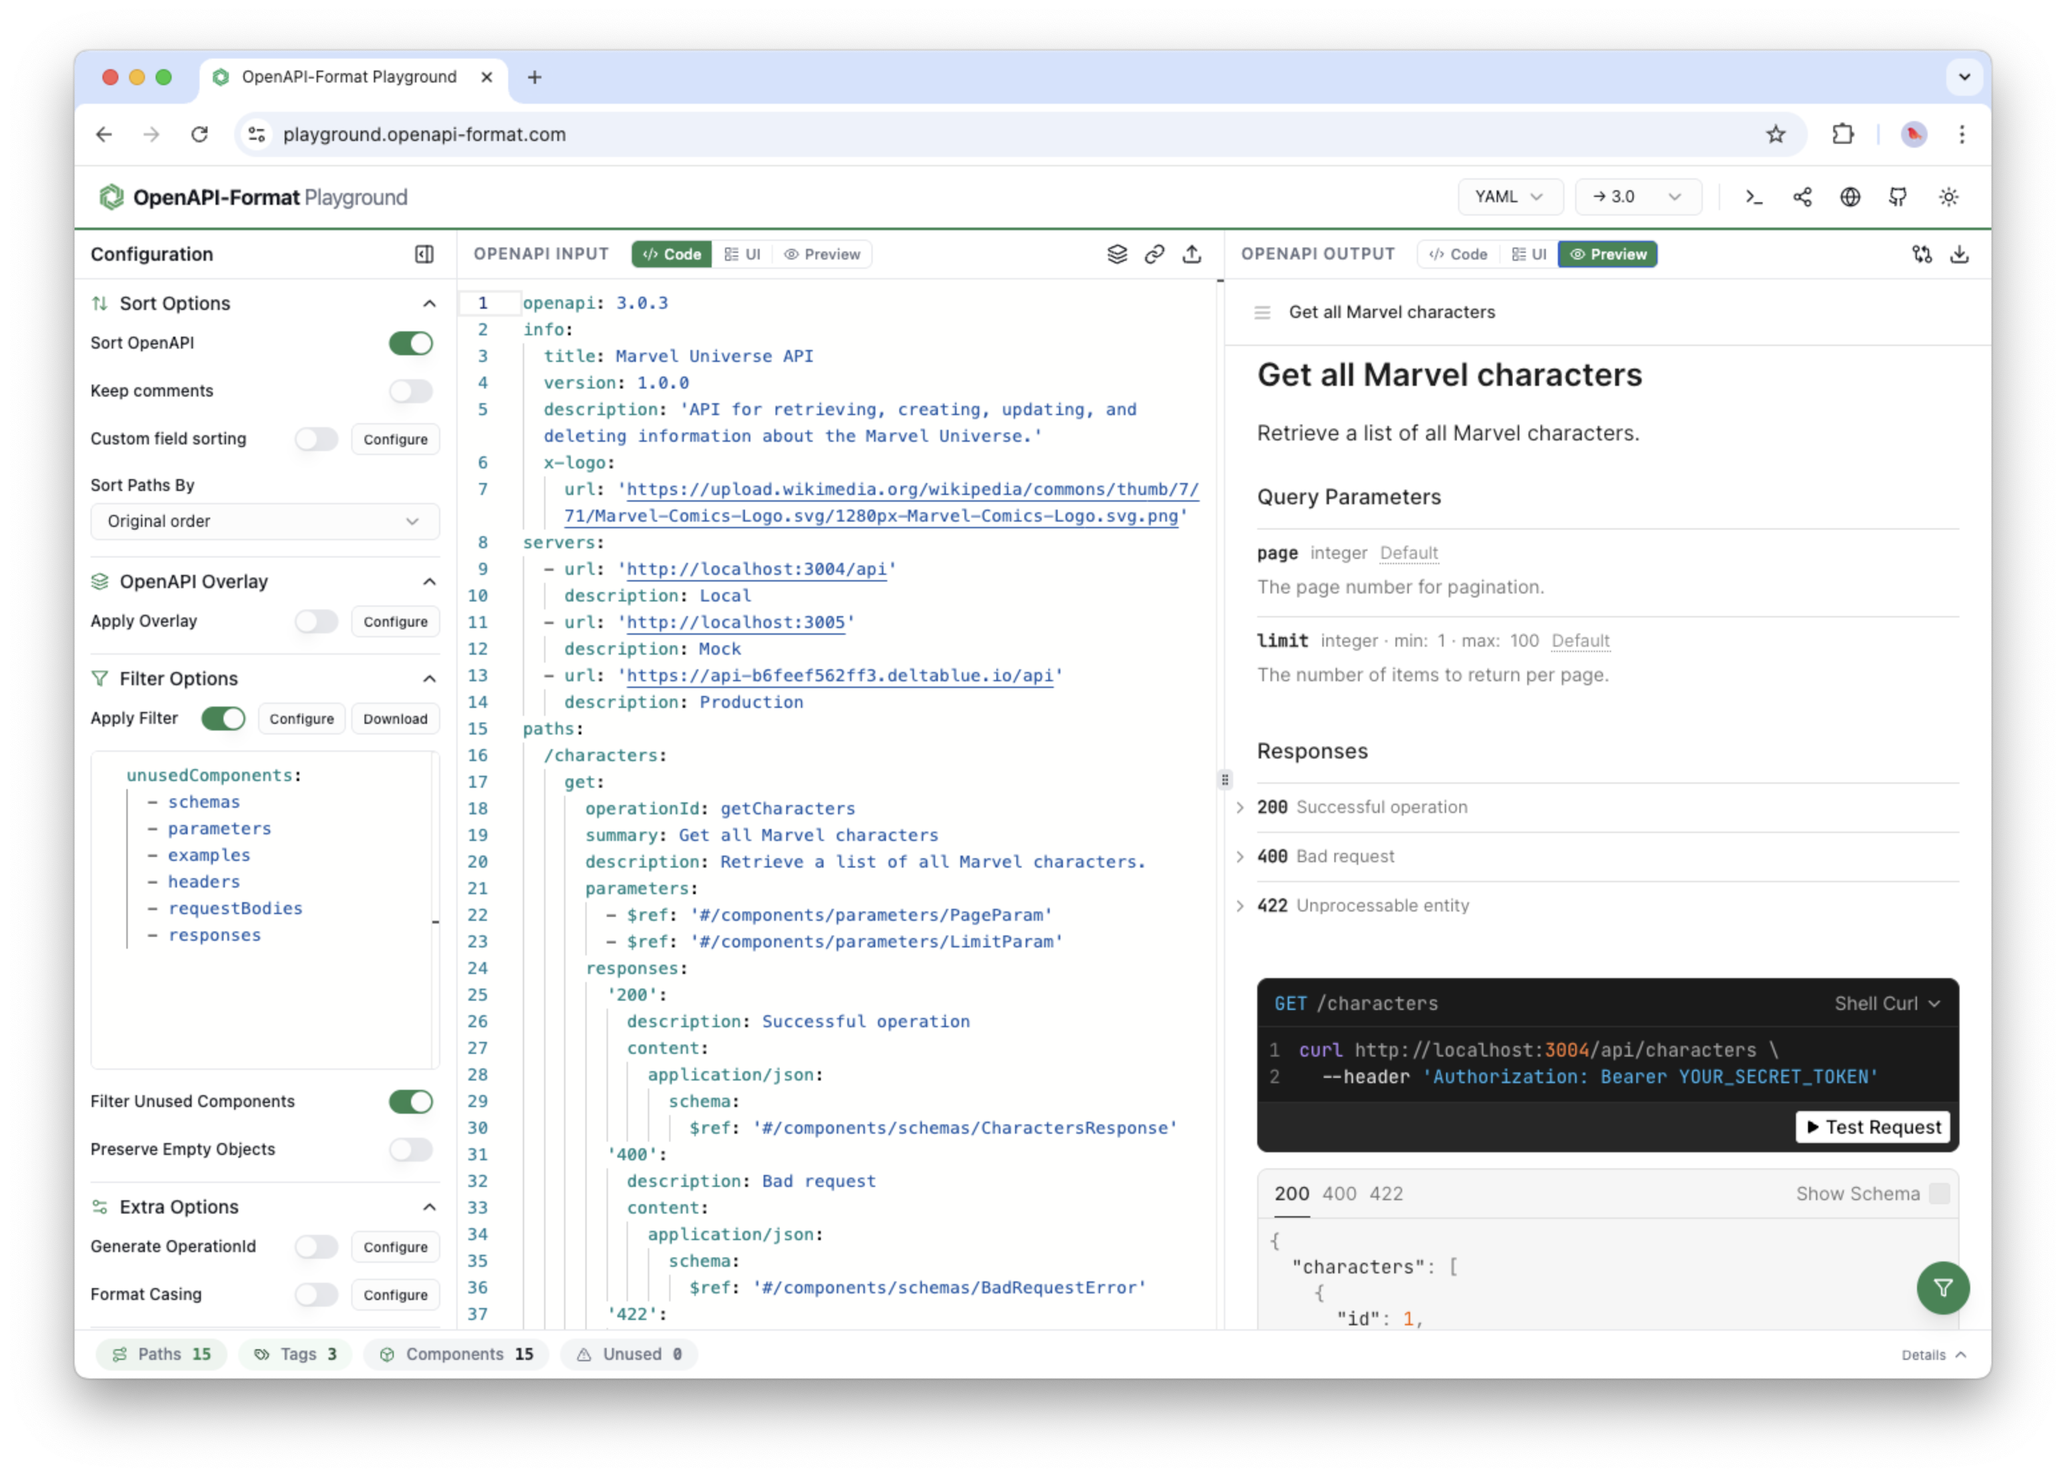Click the Test Request button
2066x1477 pixels.
[x=1871, y=1127]
